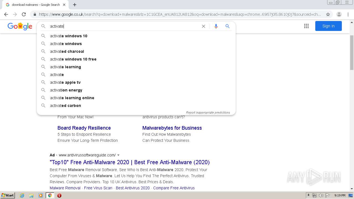Open the Google apps grid
This screenshot has height=199, width=354.
coord(306,26)
